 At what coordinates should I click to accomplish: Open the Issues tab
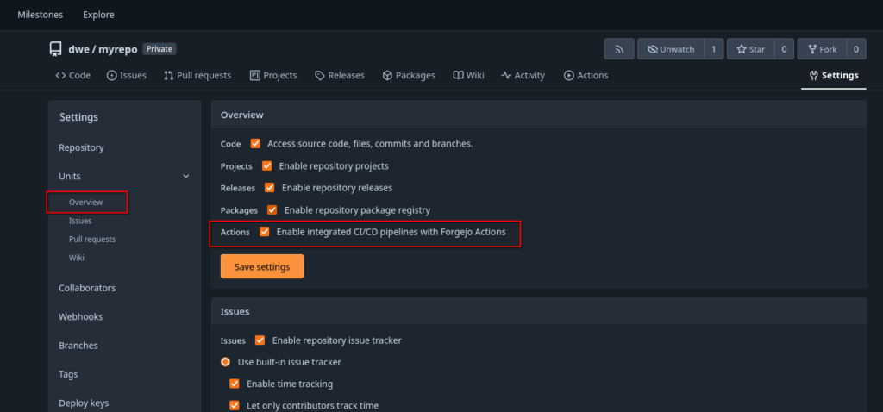point(126,76)
